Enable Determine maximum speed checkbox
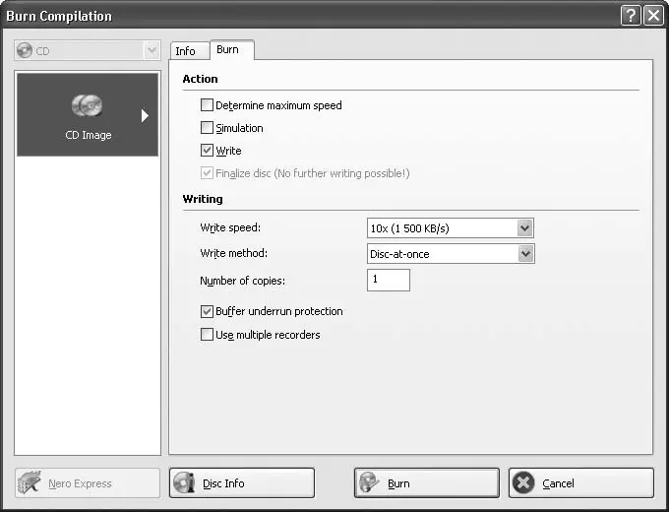This screenshot has width=669, height=512. [207, 105]
